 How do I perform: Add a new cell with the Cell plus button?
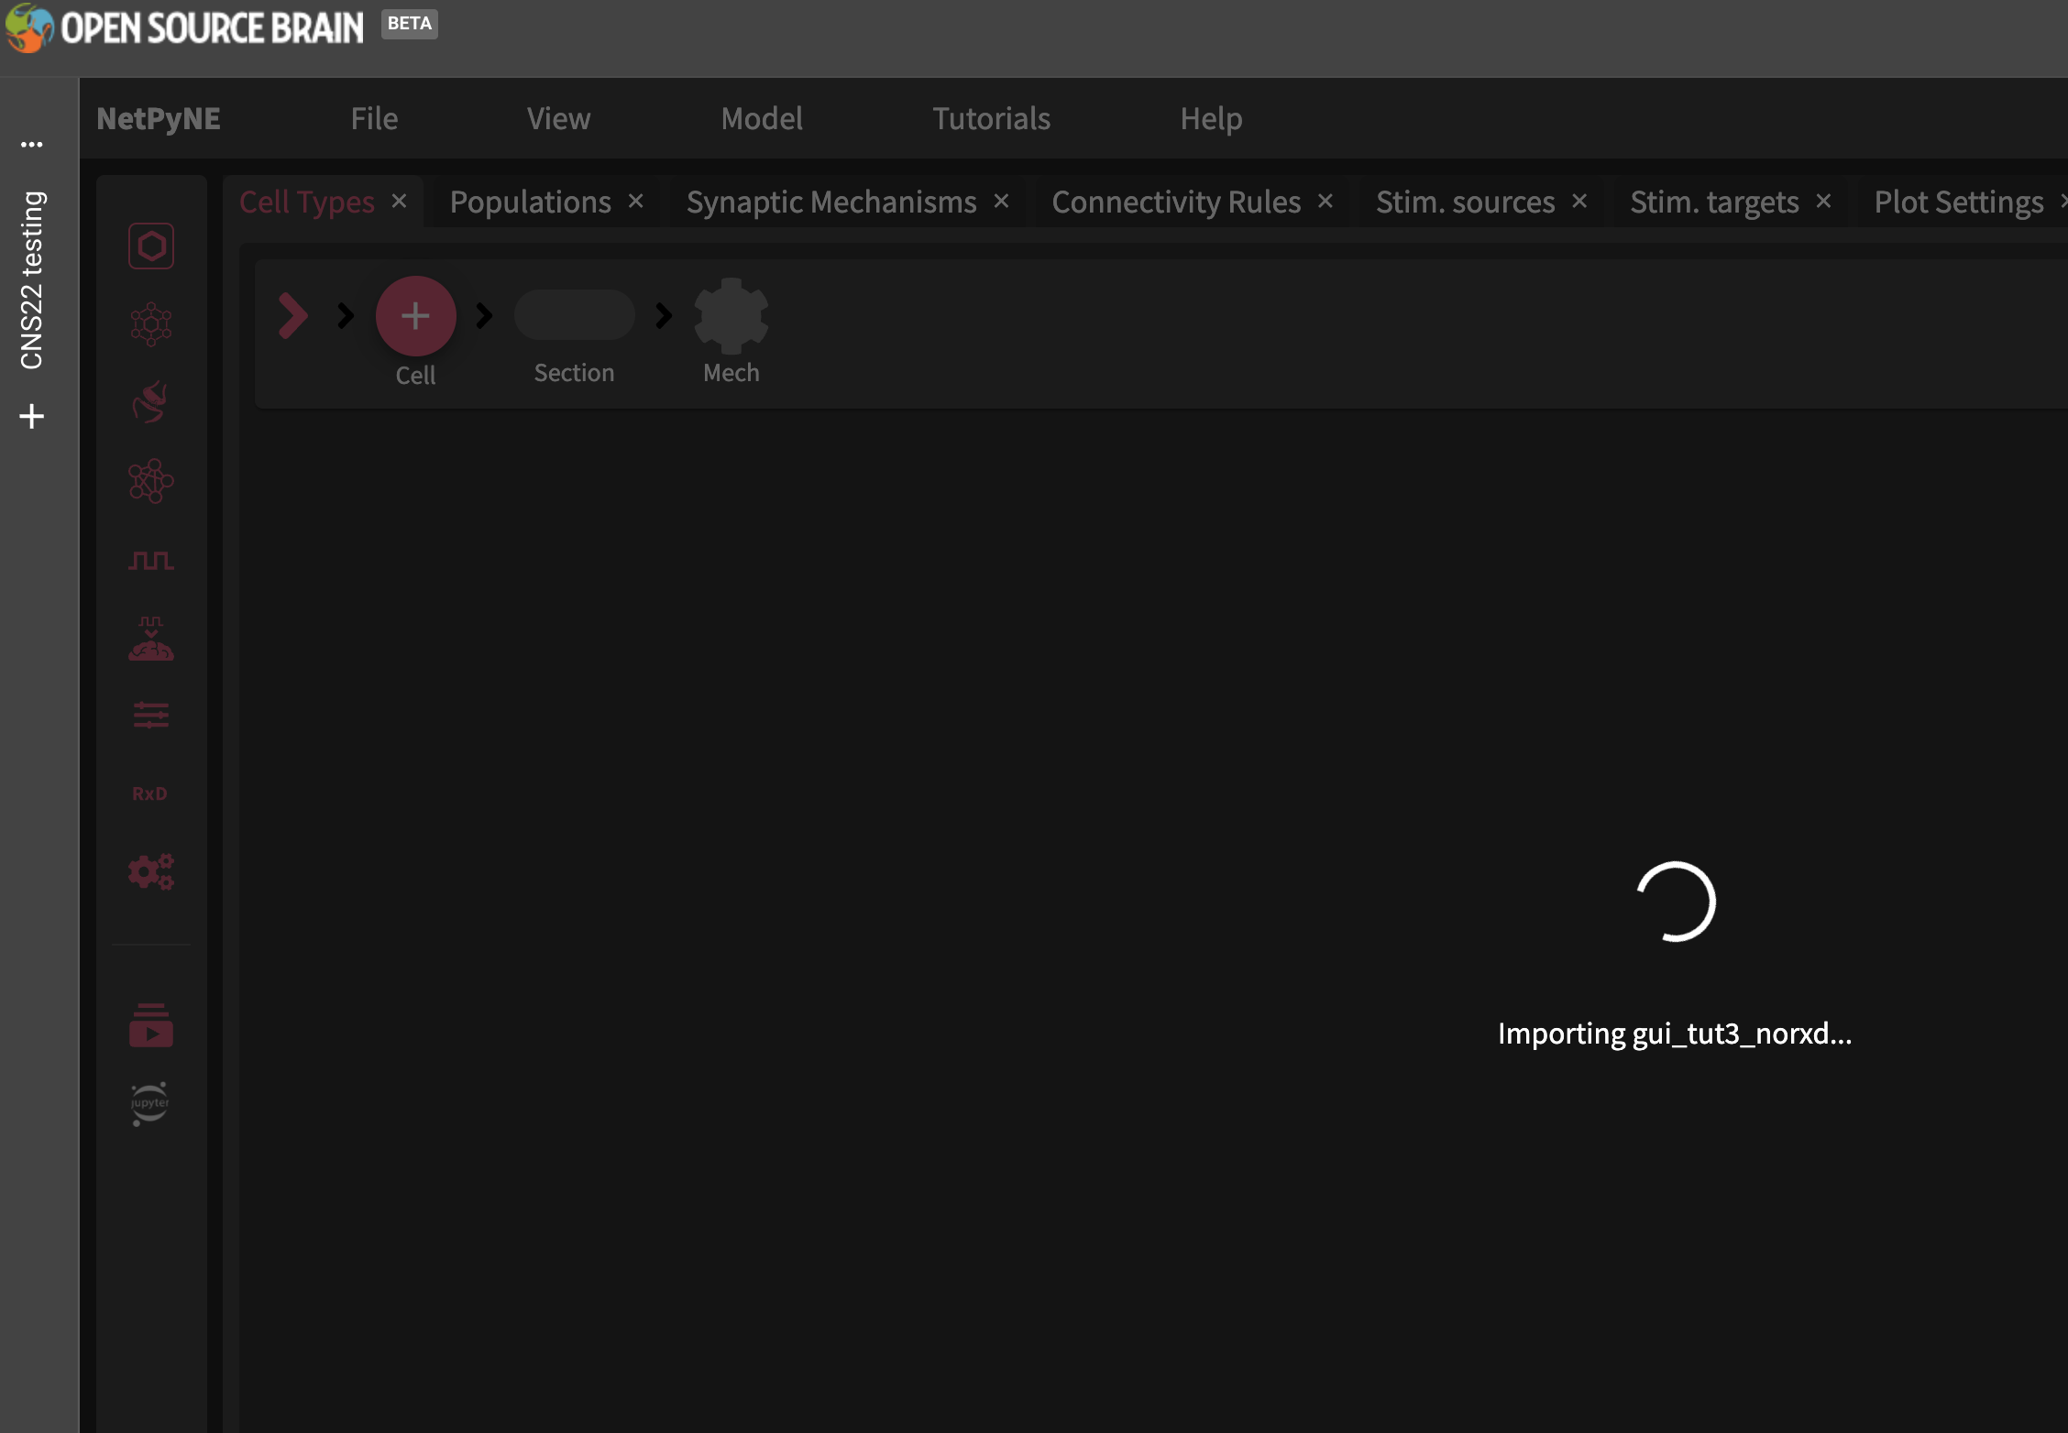click(416, 315)
